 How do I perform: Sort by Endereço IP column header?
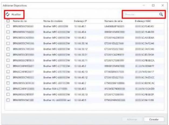click(x=80, y=21)
